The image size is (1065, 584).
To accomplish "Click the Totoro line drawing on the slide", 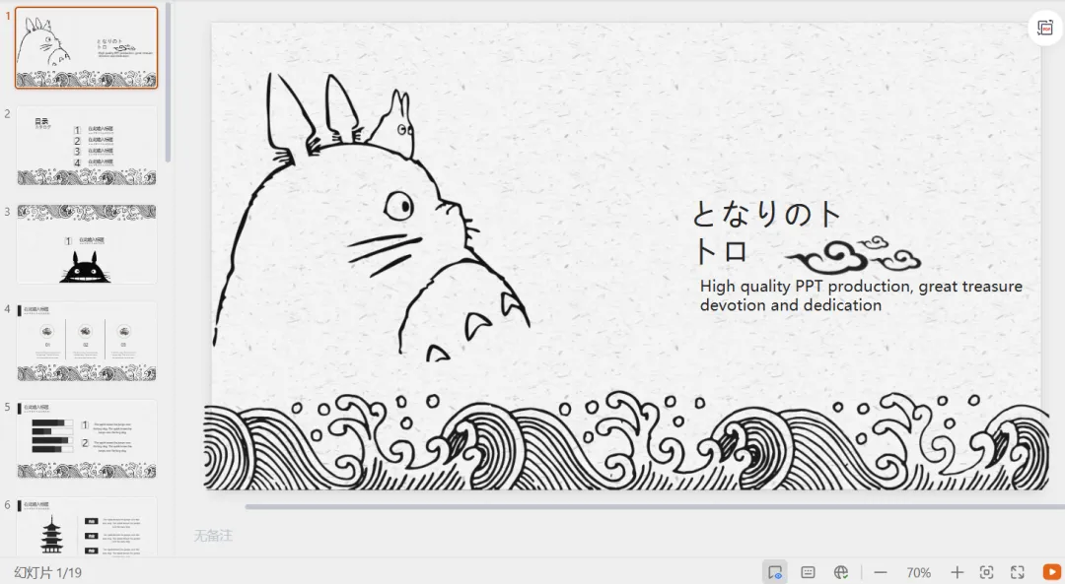I will pos(370,217).
